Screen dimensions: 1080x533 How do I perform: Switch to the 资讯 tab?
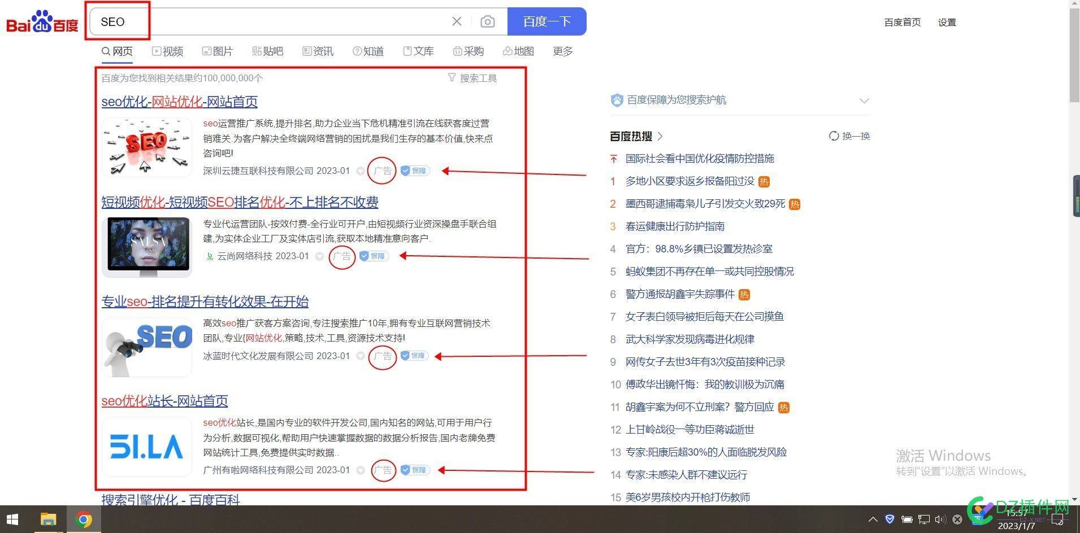(318, 51)
